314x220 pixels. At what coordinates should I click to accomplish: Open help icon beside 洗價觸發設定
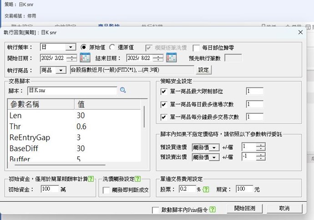(137, 179)
